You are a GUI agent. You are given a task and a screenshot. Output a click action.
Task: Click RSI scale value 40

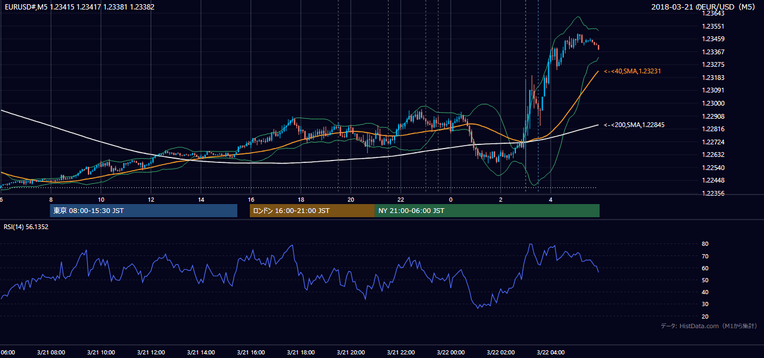click(x=705, y=292)
